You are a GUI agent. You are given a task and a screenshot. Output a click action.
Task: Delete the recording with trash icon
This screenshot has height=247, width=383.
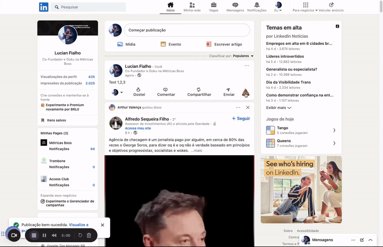89,236
